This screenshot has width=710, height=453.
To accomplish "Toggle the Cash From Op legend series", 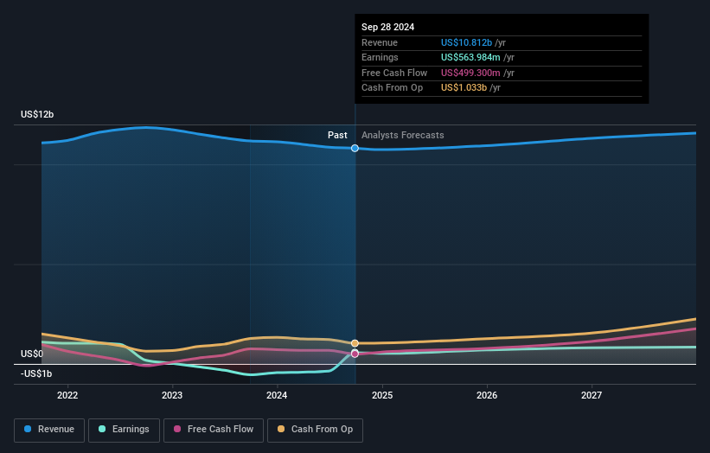I will coord(315,430).
